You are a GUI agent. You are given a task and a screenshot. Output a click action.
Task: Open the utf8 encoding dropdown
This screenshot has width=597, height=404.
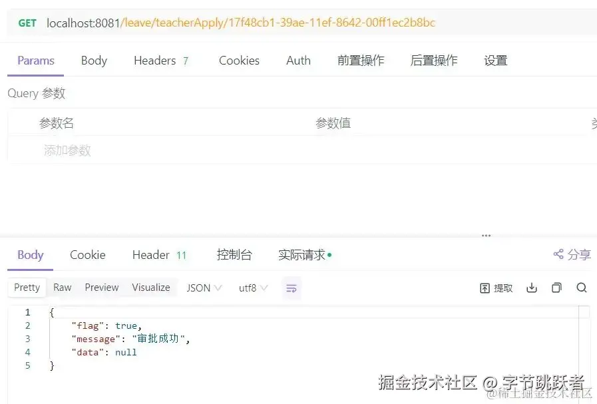252,287
